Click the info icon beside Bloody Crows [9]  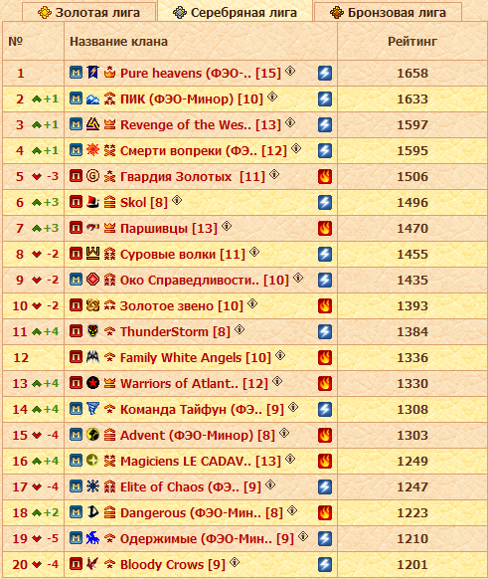235,562
